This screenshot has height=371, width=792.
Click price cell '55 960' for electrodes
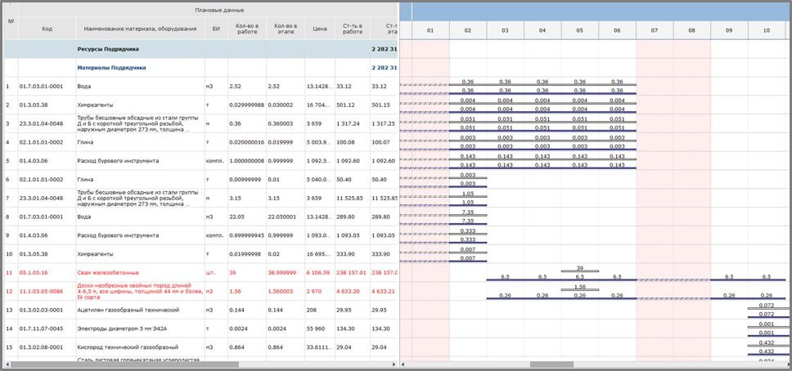(x=320, y=329)
